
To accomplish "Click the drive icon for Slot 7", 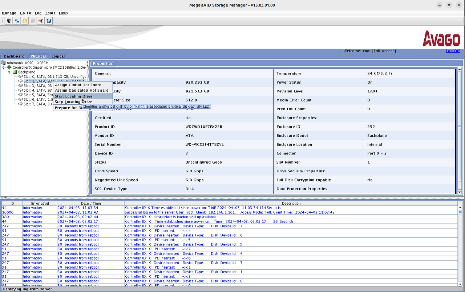I will coord(21,104).
